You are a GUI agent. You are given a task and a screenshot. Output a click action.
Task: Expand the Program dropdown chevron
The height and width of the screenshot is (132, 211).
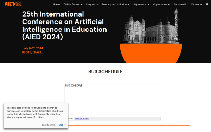pyautogui.click(x=97, y=4)
